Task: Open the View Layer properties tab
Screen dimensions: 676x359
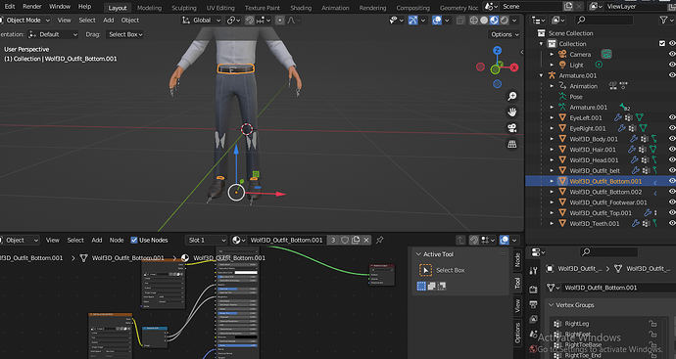Action: (533, 320)
